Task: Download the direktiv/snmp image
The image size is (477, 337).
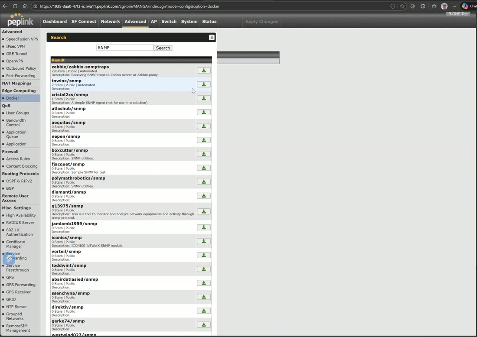Action: (x=203, y=311)
